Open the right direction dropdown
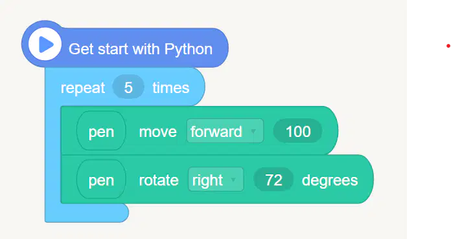This screenshot has height=239, width=451. tap(216, 180)
